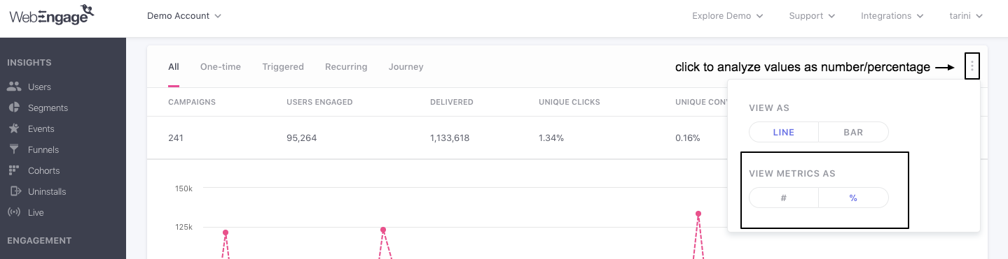Click the Funnels funnel icon

coord(14,149)
